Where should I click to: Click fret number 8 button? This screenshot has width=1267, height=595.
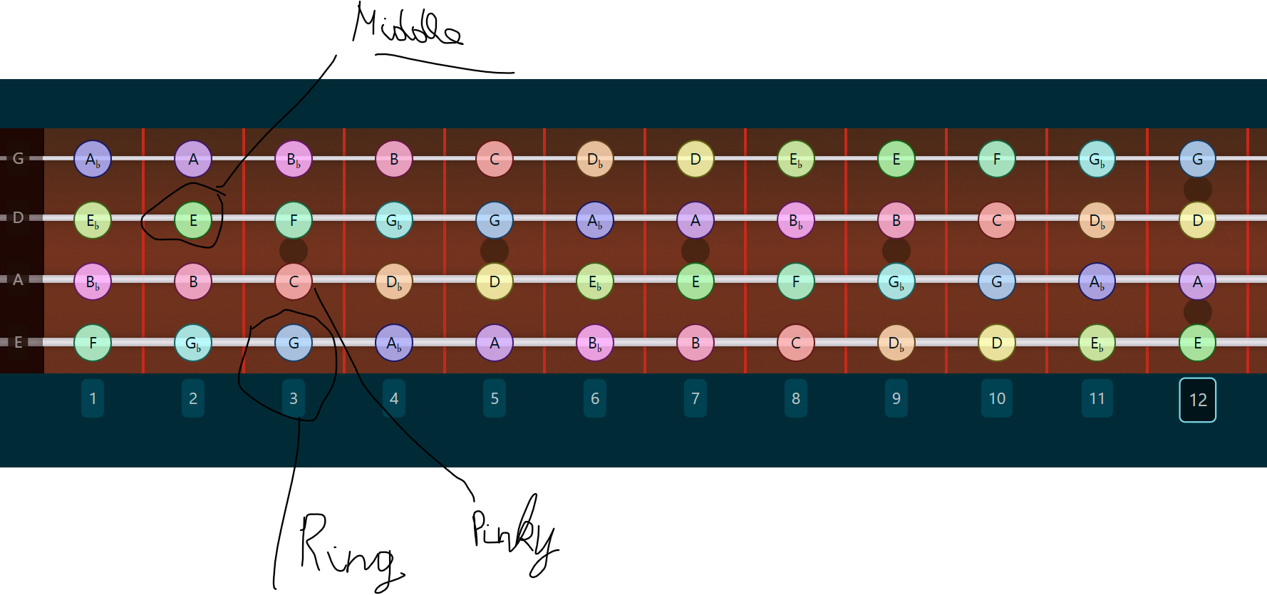tap(796, 398)
